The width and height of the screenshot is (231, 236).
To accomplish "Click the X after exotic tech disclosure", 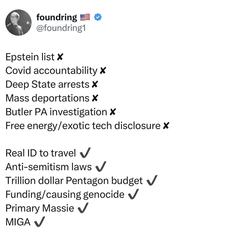I will (x=166, y=126).
